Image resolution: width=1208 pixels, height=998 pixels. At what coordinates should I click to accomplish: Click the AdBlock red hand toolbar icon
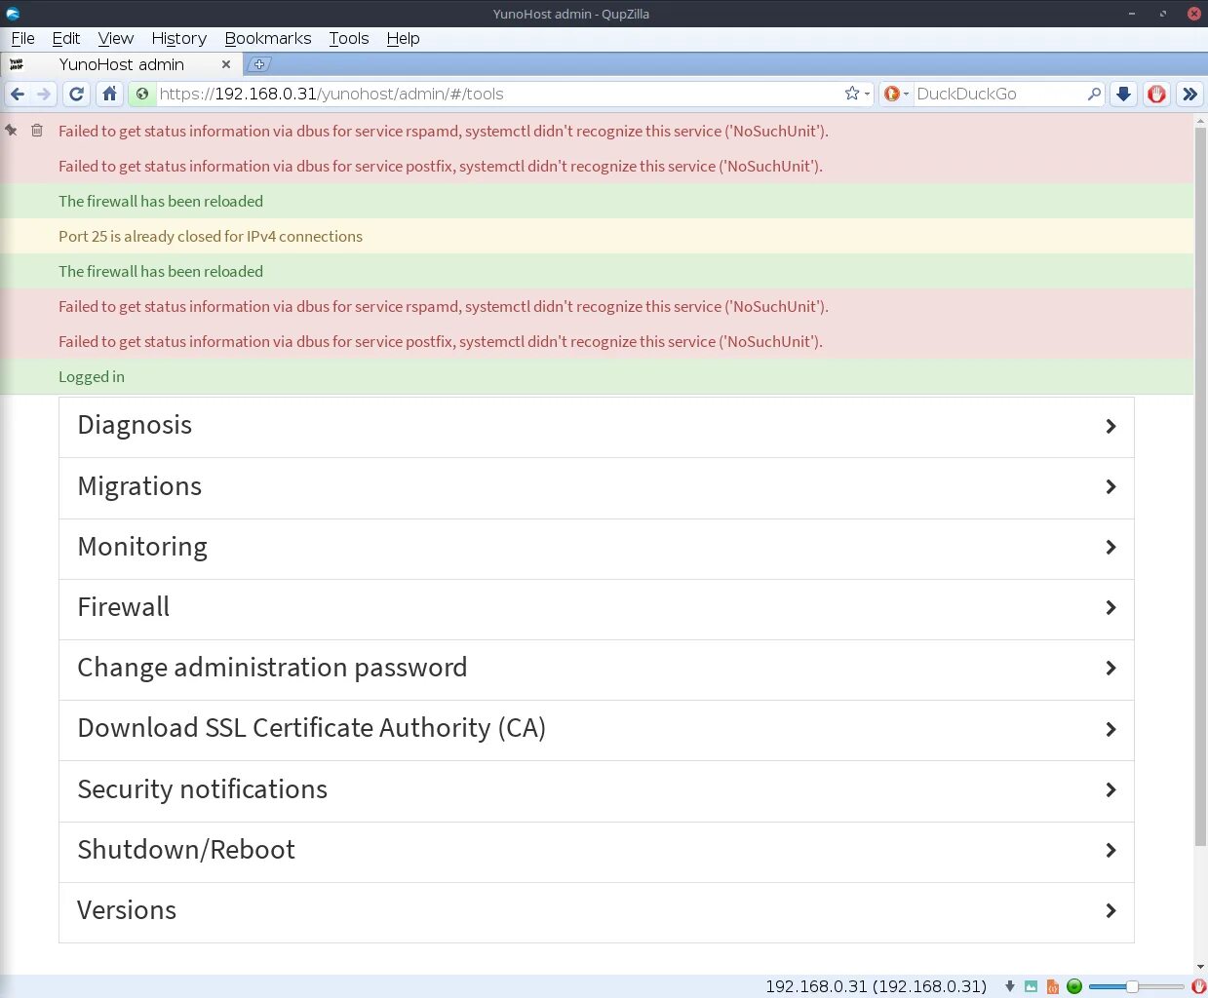coord(1156,94)
